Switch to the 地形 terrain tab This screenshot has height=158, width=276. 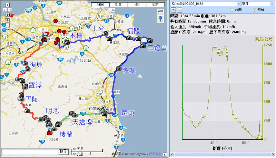[x=137, y=4]
